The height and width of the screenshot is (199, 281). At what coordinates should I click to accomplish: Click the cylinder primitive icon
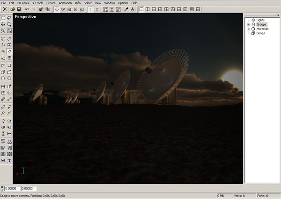tap(3, 78)
